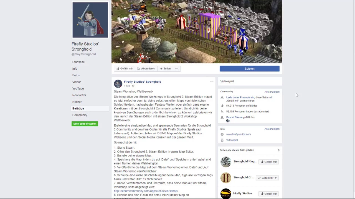Click the 52.459 Personen haben das abonniert text
355x199 pixels.
(x=247, y=111)
